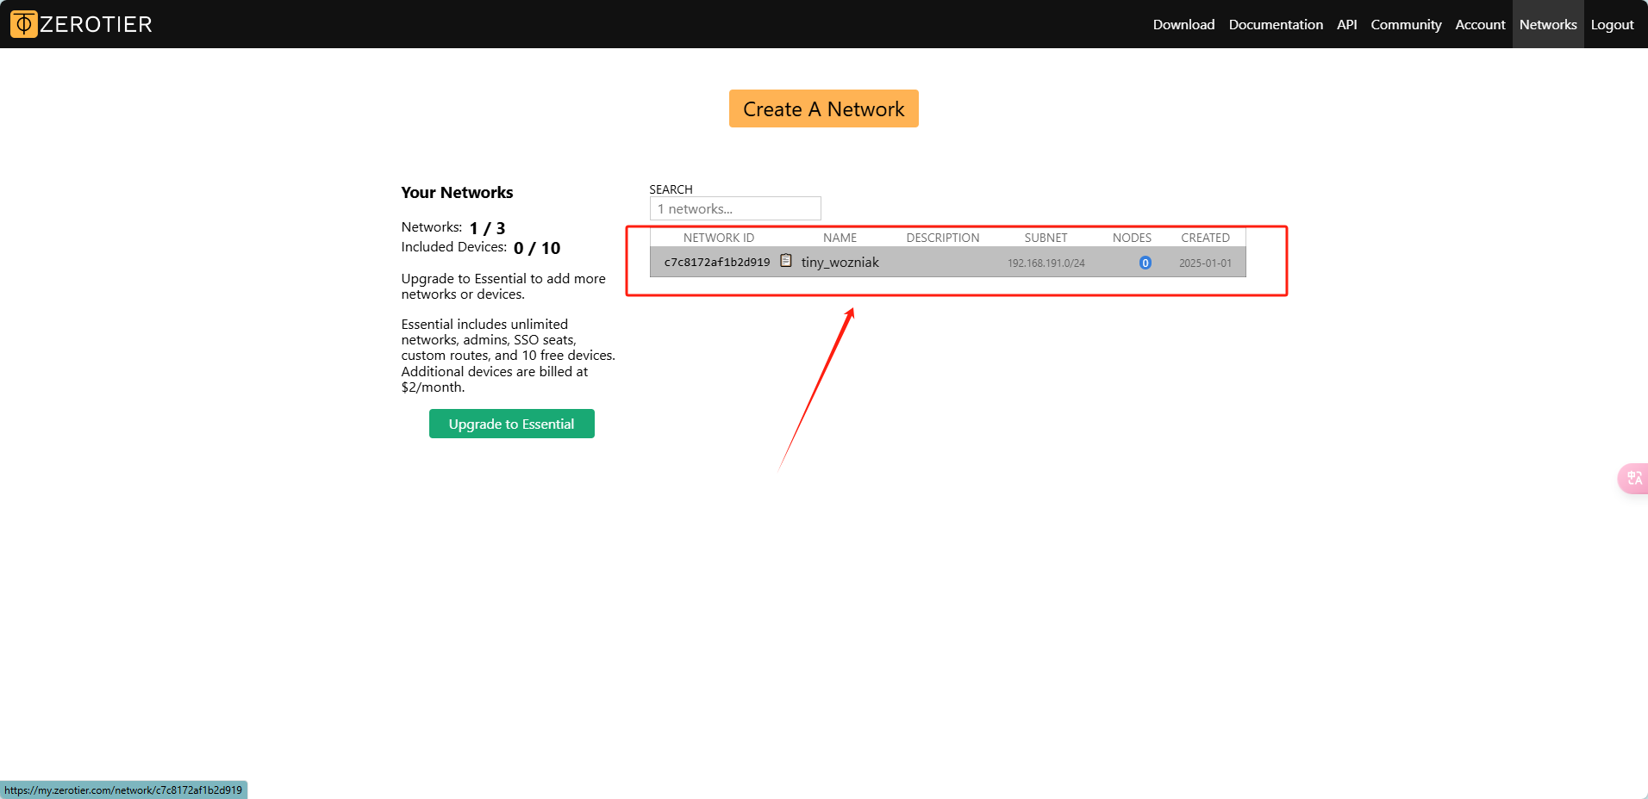Click the CREATED column header
The height and width of the screenshot is (799, 1648).
click(1205, 238)
